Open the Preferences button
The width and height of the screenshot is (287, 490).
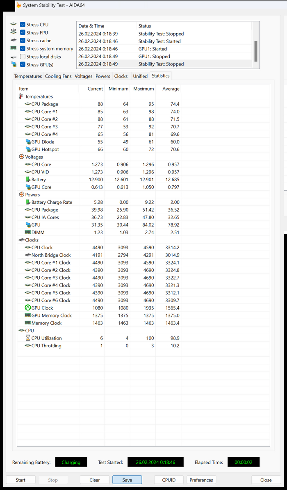[201, 480]
